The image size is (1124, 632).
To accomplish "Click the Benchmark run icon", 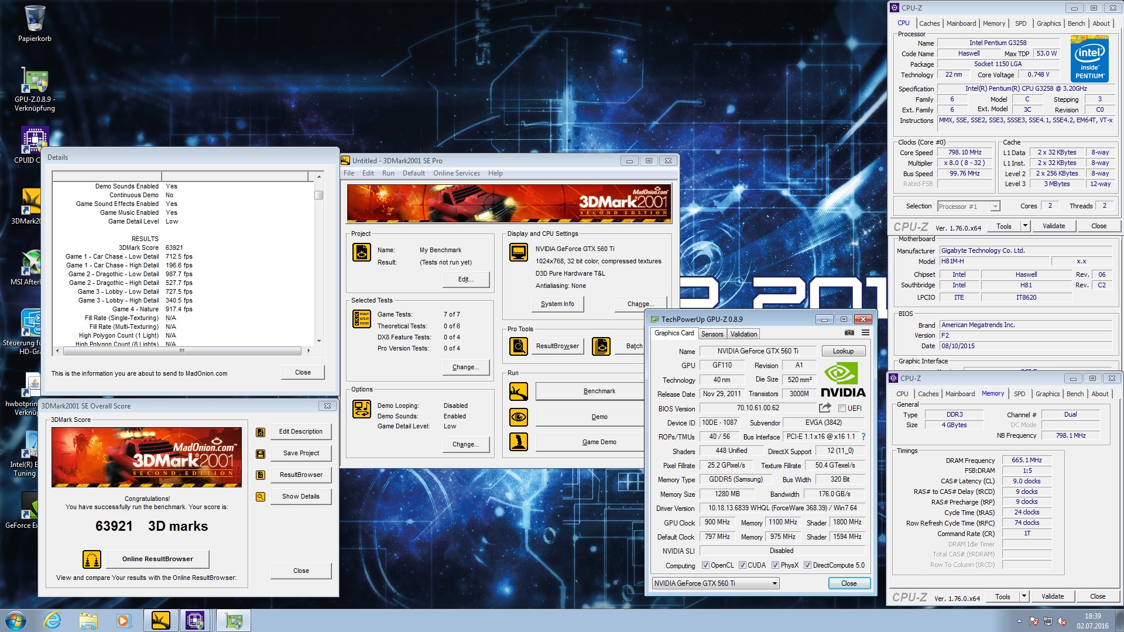I will pyautogui.click(x=519, y=391).
